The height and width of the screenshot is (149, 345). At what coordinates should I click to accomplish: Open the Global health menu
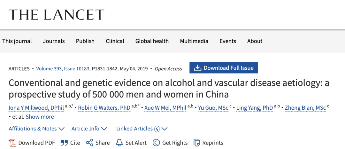click(x=152, y=41)
